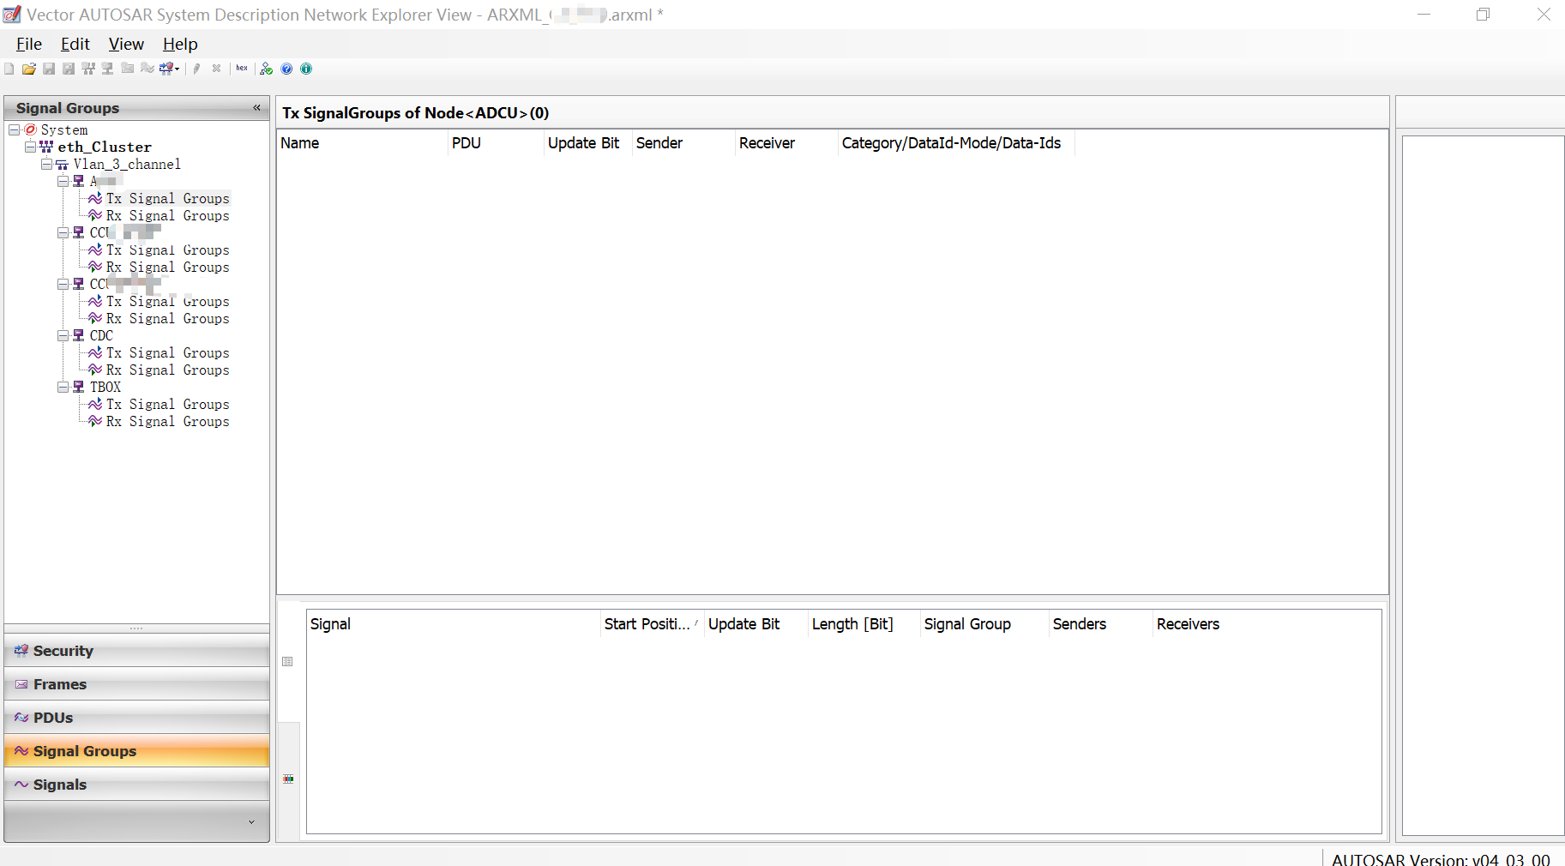Viewport: 1565px width, 866px height.
Task: Sort by the Start Positi... column header
Action: [652, 624]
